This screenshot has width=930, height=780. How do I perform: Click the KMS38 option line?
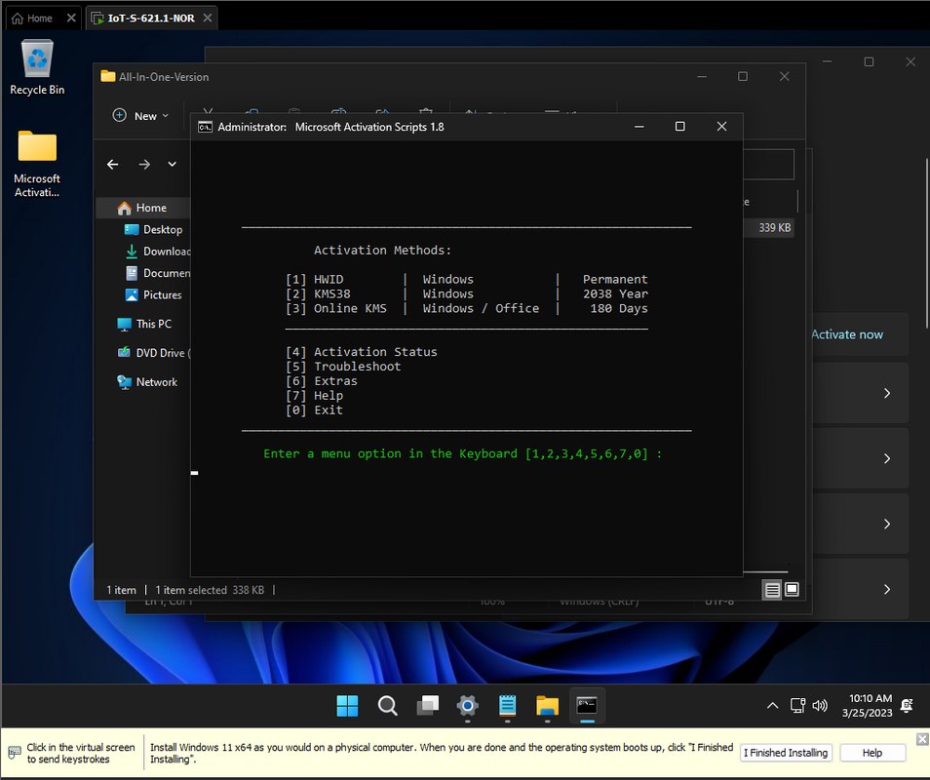tap(467, 293)
